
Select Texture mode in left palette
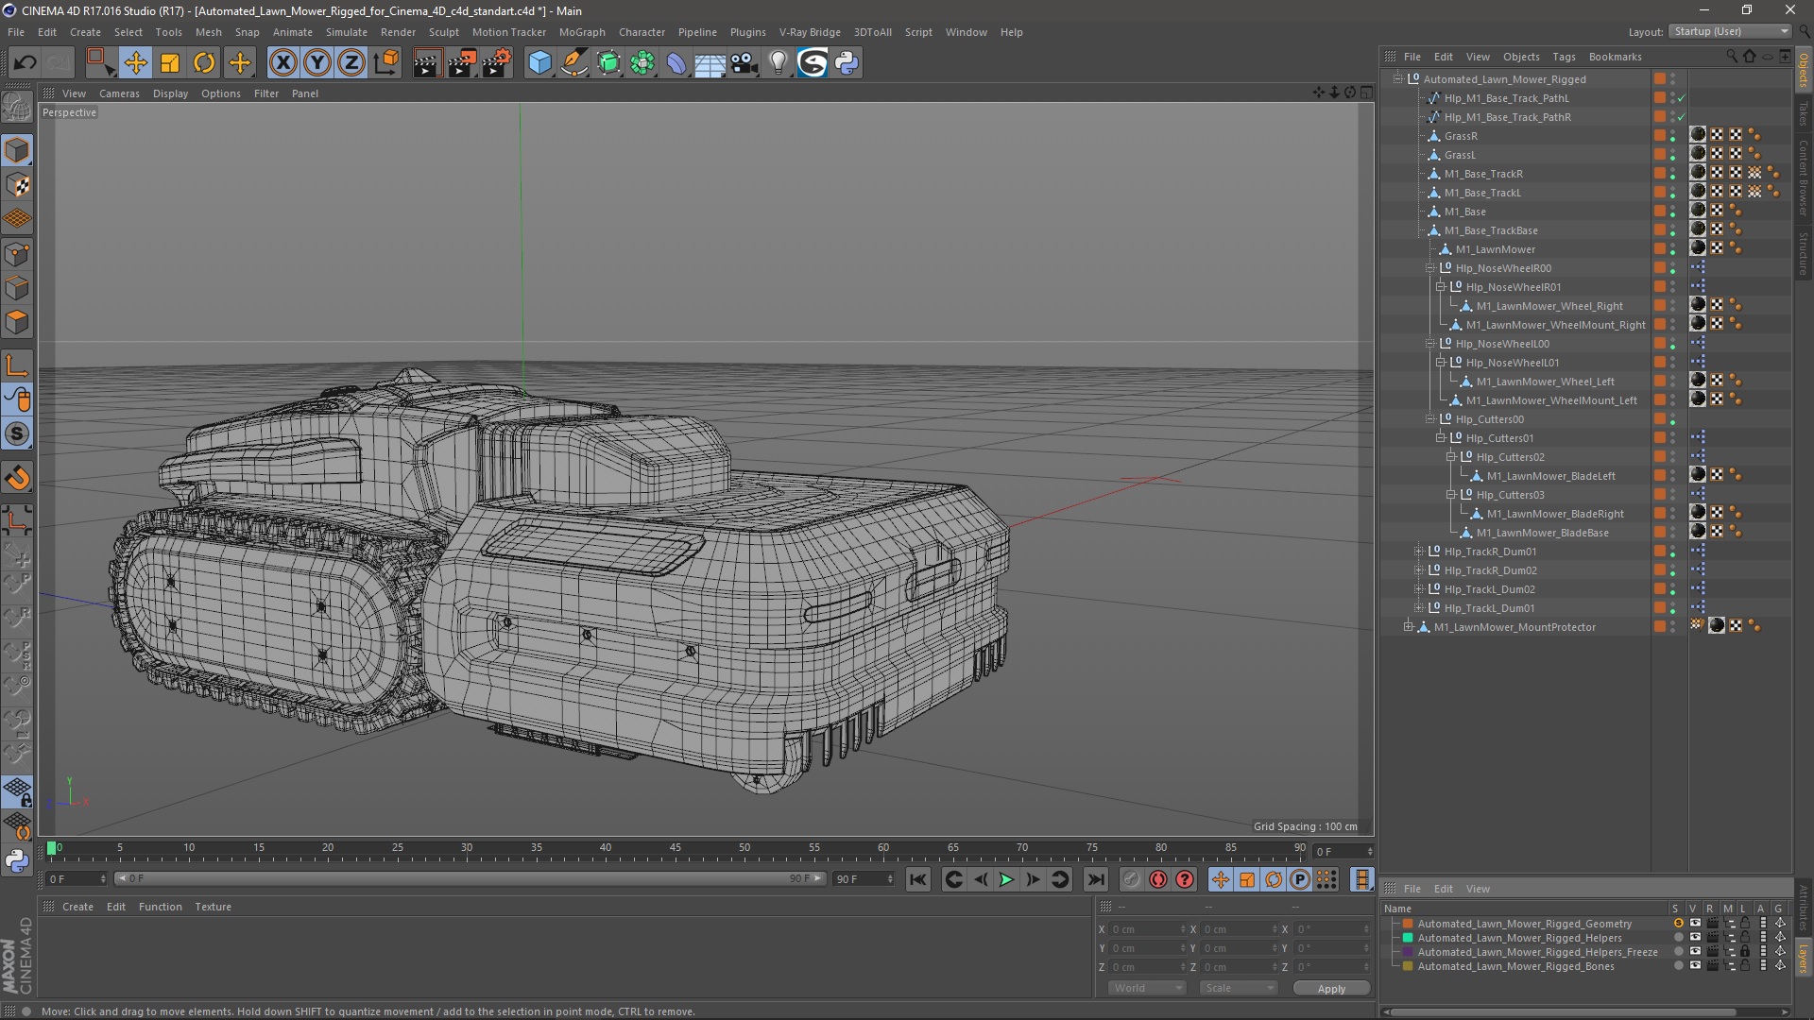[17, 185]
